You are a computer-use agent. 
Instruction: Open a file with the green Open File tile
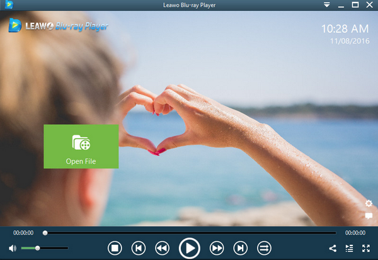point(81,146)
